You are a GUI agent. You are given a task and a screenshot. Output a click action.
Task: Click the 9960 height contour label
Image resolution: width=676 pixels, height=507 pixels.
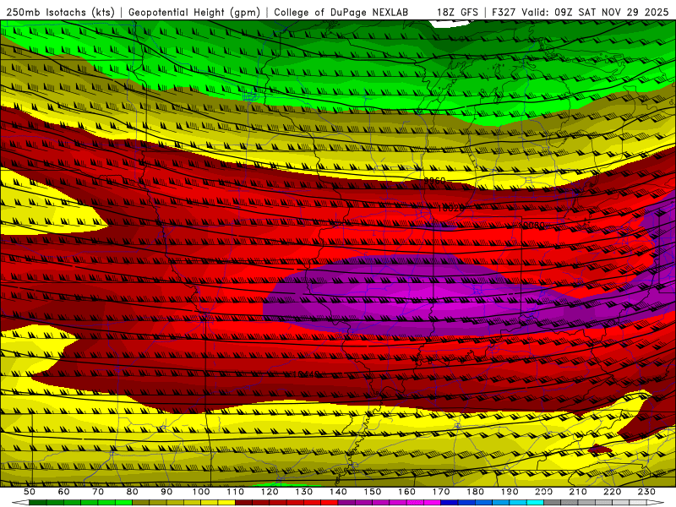tap(434, 181)
